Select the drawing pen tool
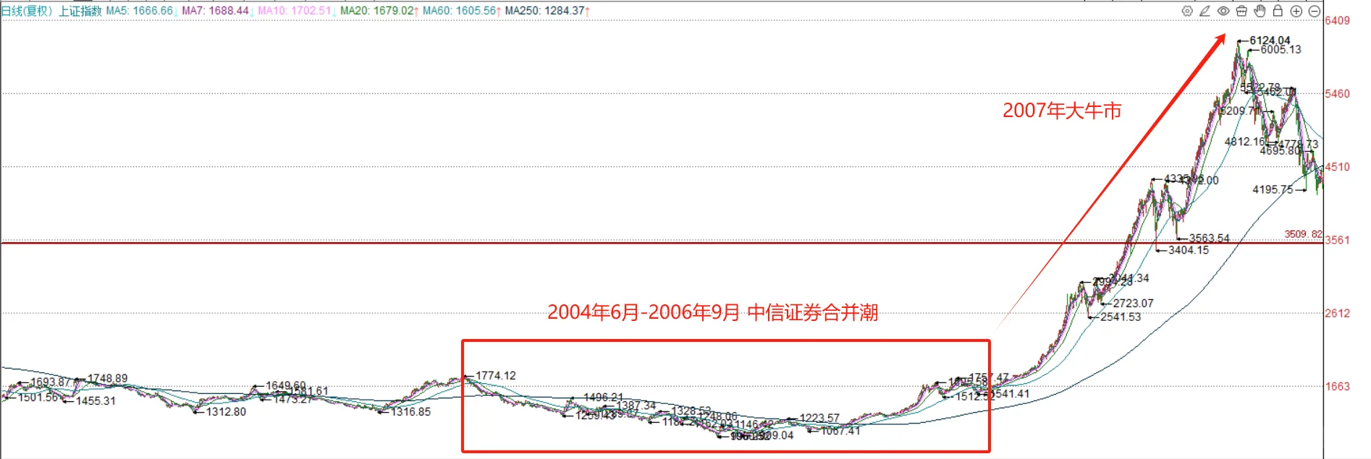 (1205, 11)
